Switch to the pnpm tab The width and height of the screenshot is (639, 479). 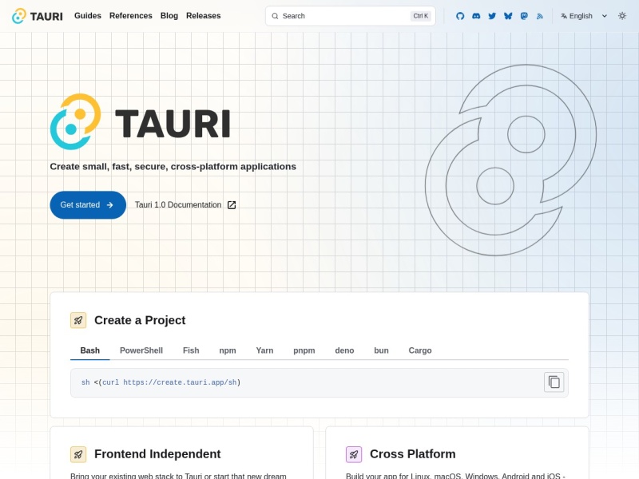(304, 350)
